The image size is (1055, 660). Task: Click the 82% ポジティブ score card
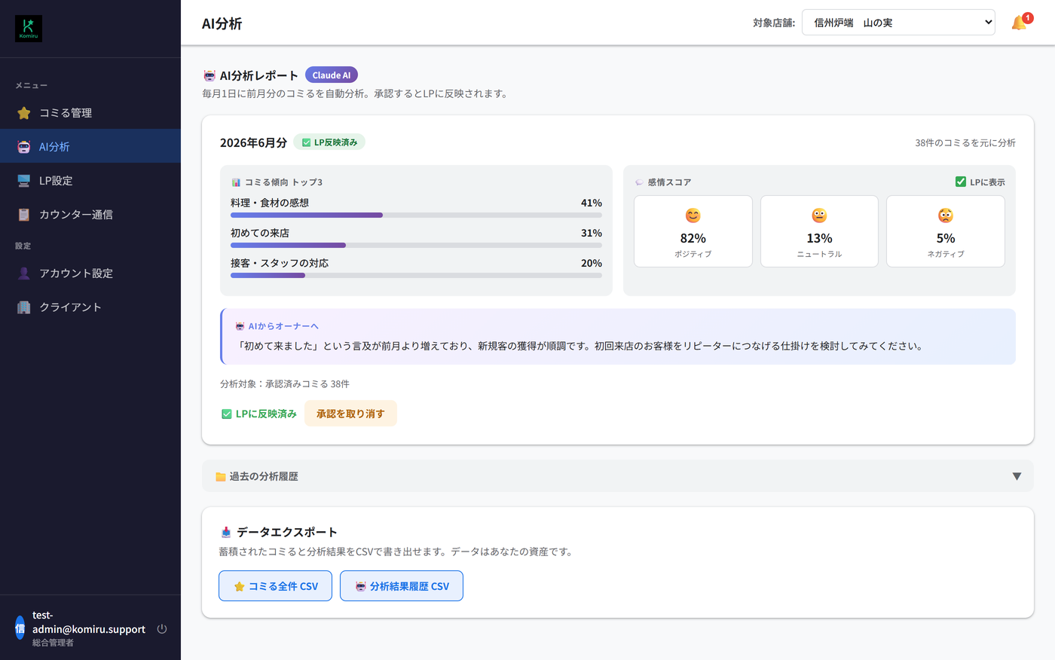tap(693, 231)
